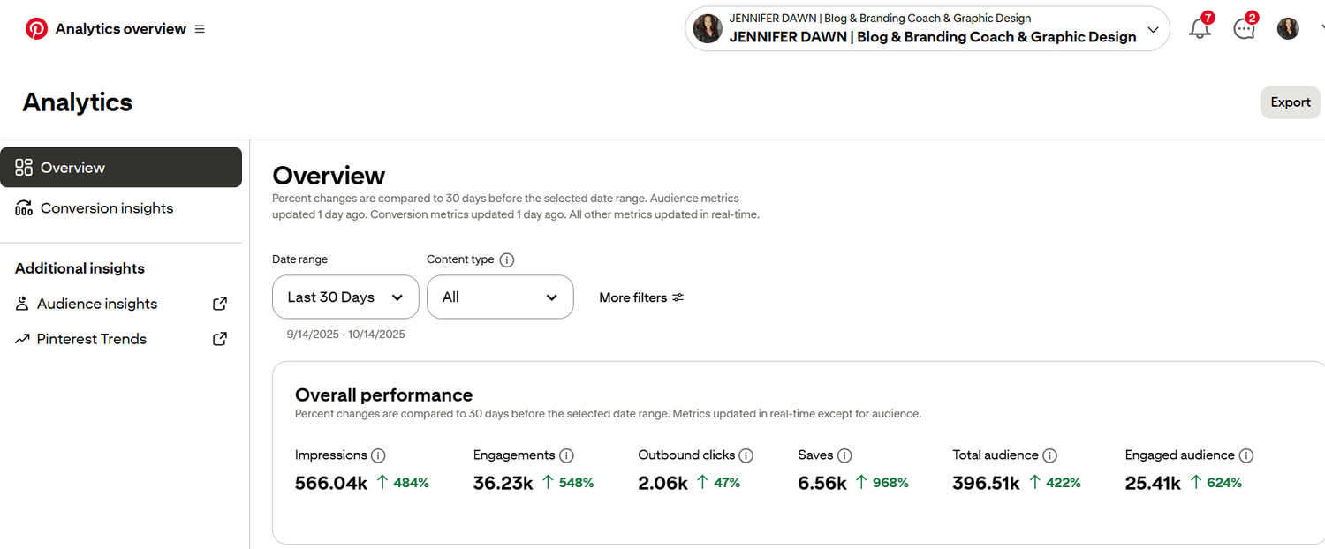Click the Saves info icon
The height and width of the screenshot is (549, 1325).
pos(844,456)
